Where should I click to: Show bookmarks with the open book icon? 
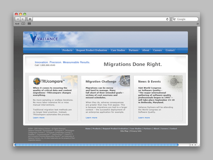coord(23,24)
